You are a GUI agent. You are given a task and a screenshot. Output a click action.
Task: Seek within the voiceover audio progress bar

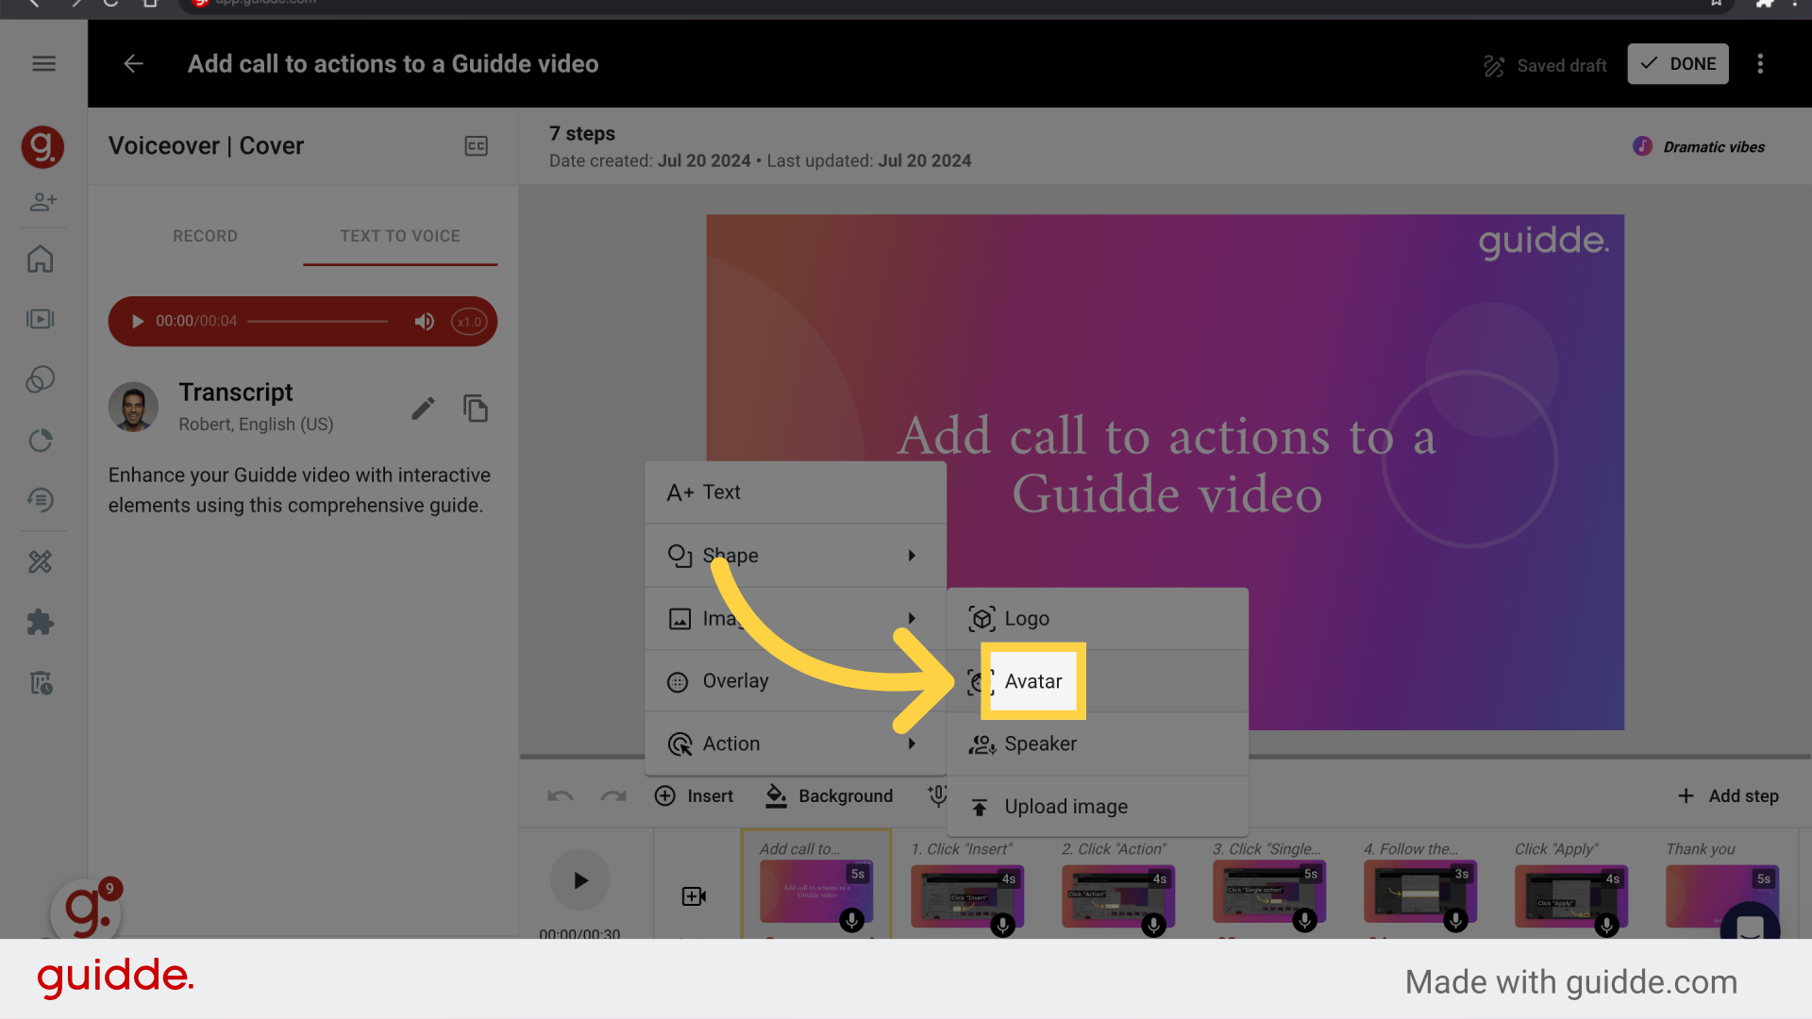tap(317, 321)
